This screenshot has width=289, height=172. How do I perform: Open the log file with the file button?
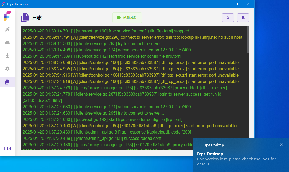(x=243, y=18)
